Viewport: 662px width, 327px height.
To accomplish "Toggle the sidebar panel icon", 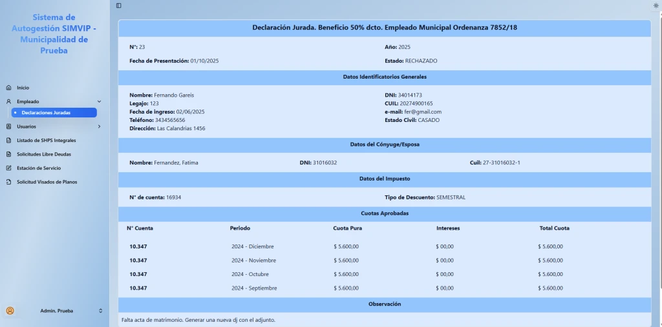I will tap(119, 5).
